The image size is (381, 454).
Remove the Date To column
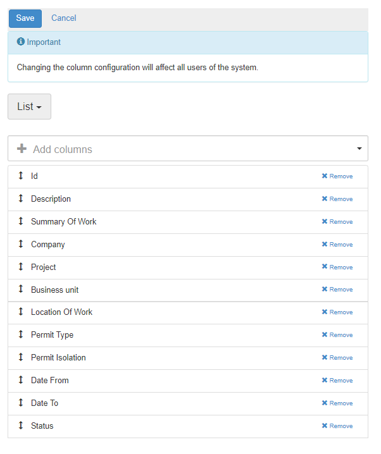click(x=337, y=403)
